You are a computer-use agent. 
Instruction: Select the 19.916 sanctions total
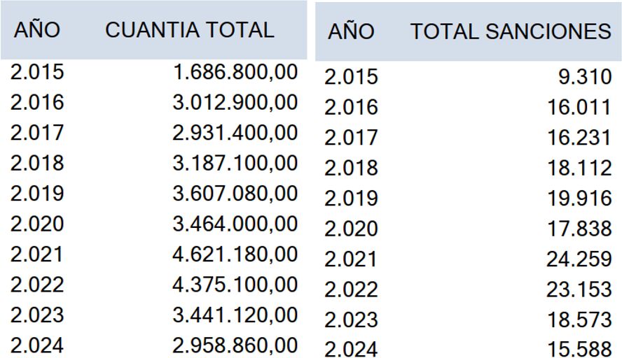pyautogui.click(x=579, y=199)
